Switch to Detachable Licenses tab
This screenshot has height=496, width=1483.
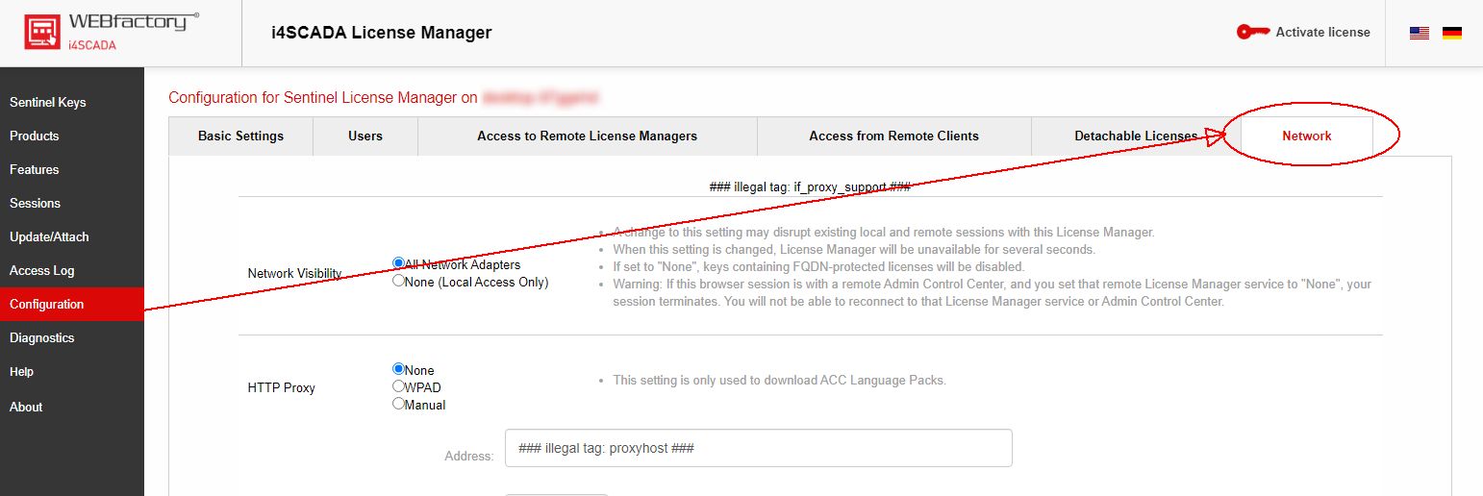[1136, 136]
